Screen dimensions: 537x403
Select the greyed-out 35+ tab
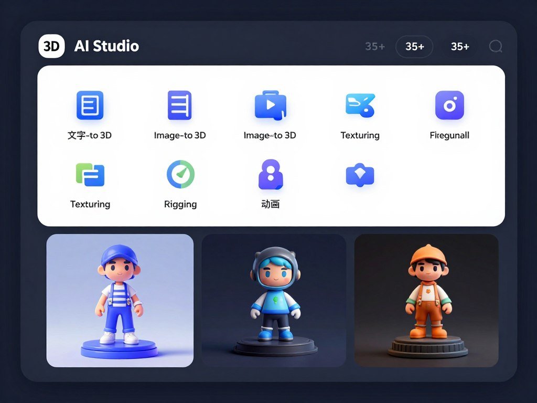375,46
